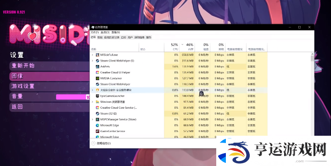Open 图像 in game settings menu
Image resolution: width=331 pixels, height=166 pixels.
[x=50, y=76]
